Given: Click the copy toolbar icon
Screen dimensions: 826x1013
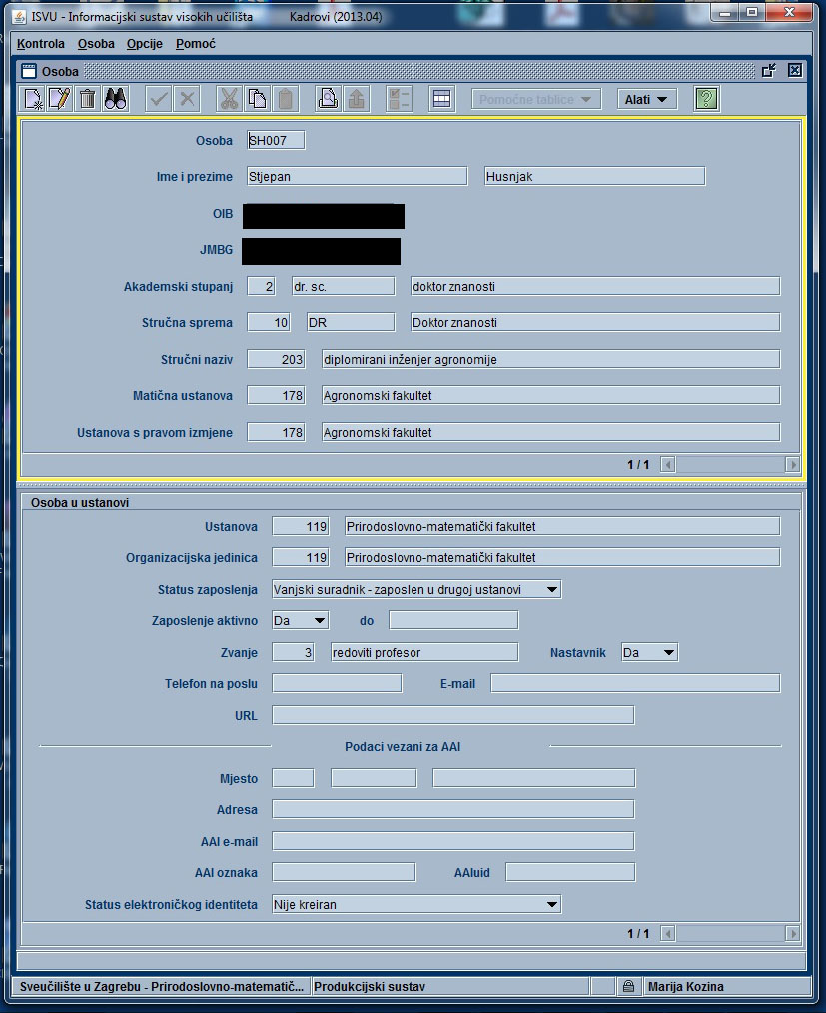Looking at the screenshot, I should 257,99.
